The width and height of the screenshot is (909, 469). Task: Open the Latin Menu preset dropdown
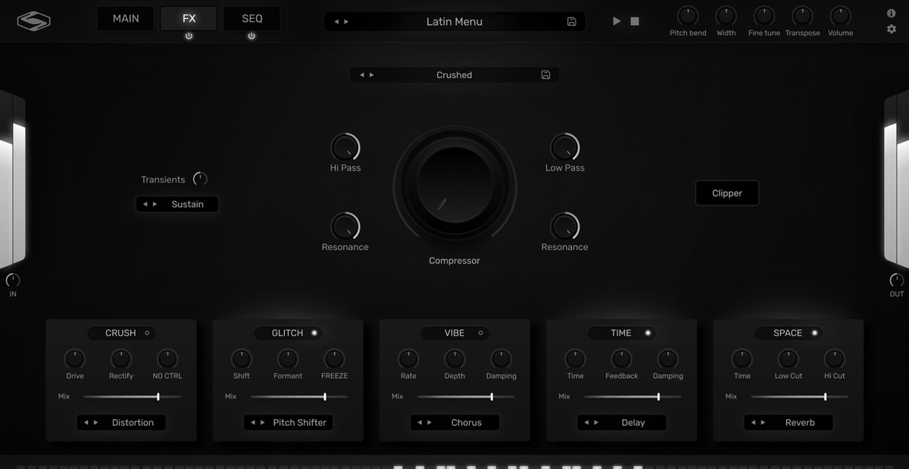coord(454,21)
